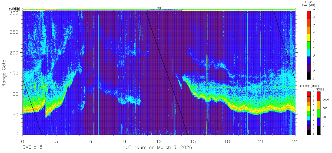Click the '12' hour tick on x-axis
The image size is (332, 153).
pyautogui.click(x=159, y=141)
